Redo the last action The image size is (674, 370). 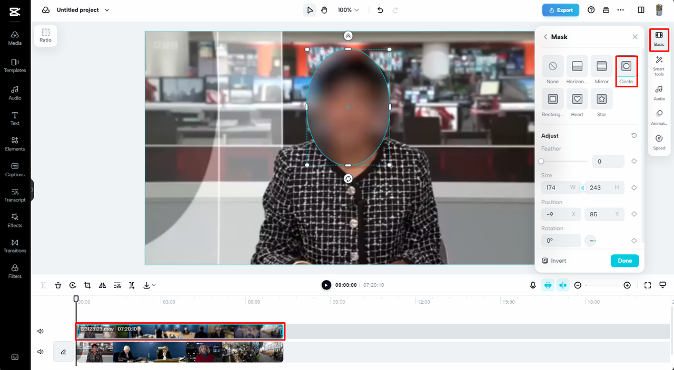pyautogui.click(x=395, y=10)
